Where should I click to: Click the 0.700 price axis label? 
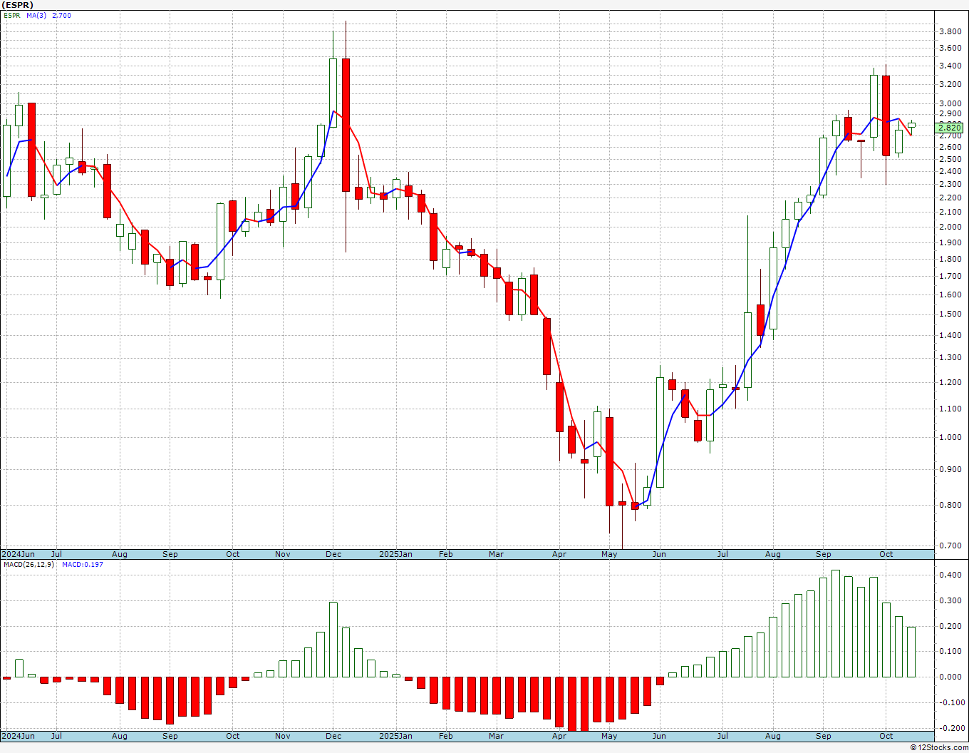click(x=950, y=546)
